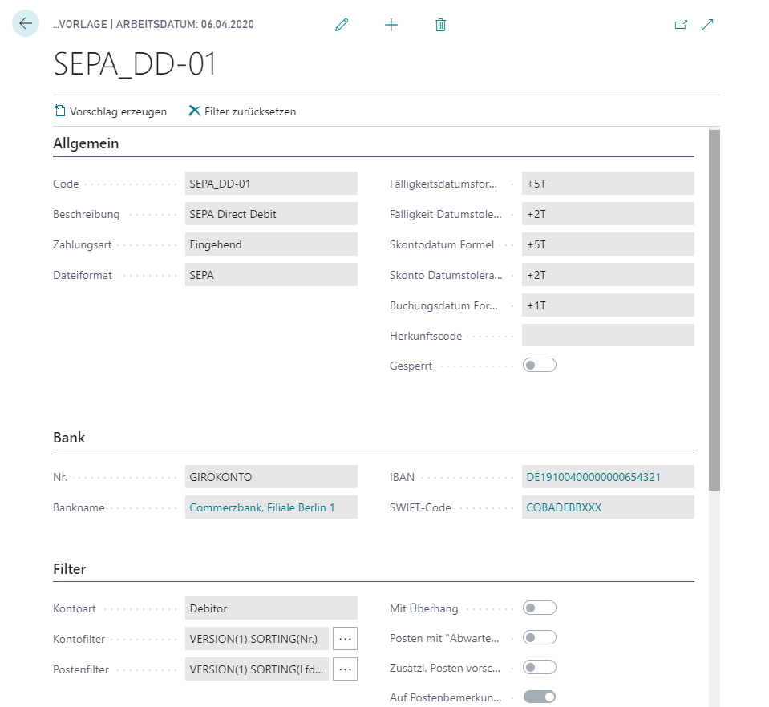
Task: Open the Kontofilter assist edit dialog
Action: tap(345, 638)
